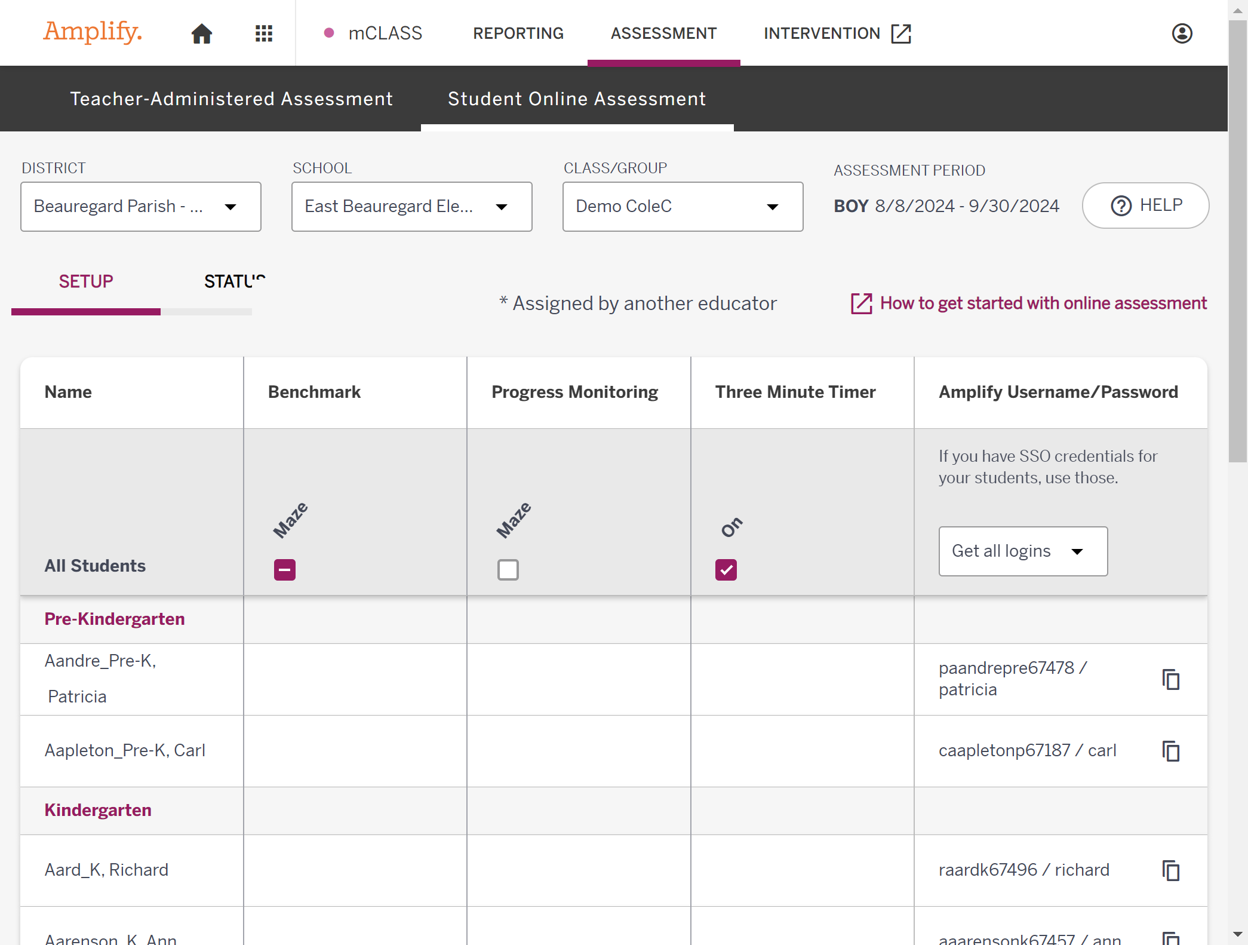
Task: Open How to get started with online assessment
Action: [1029, 303]
